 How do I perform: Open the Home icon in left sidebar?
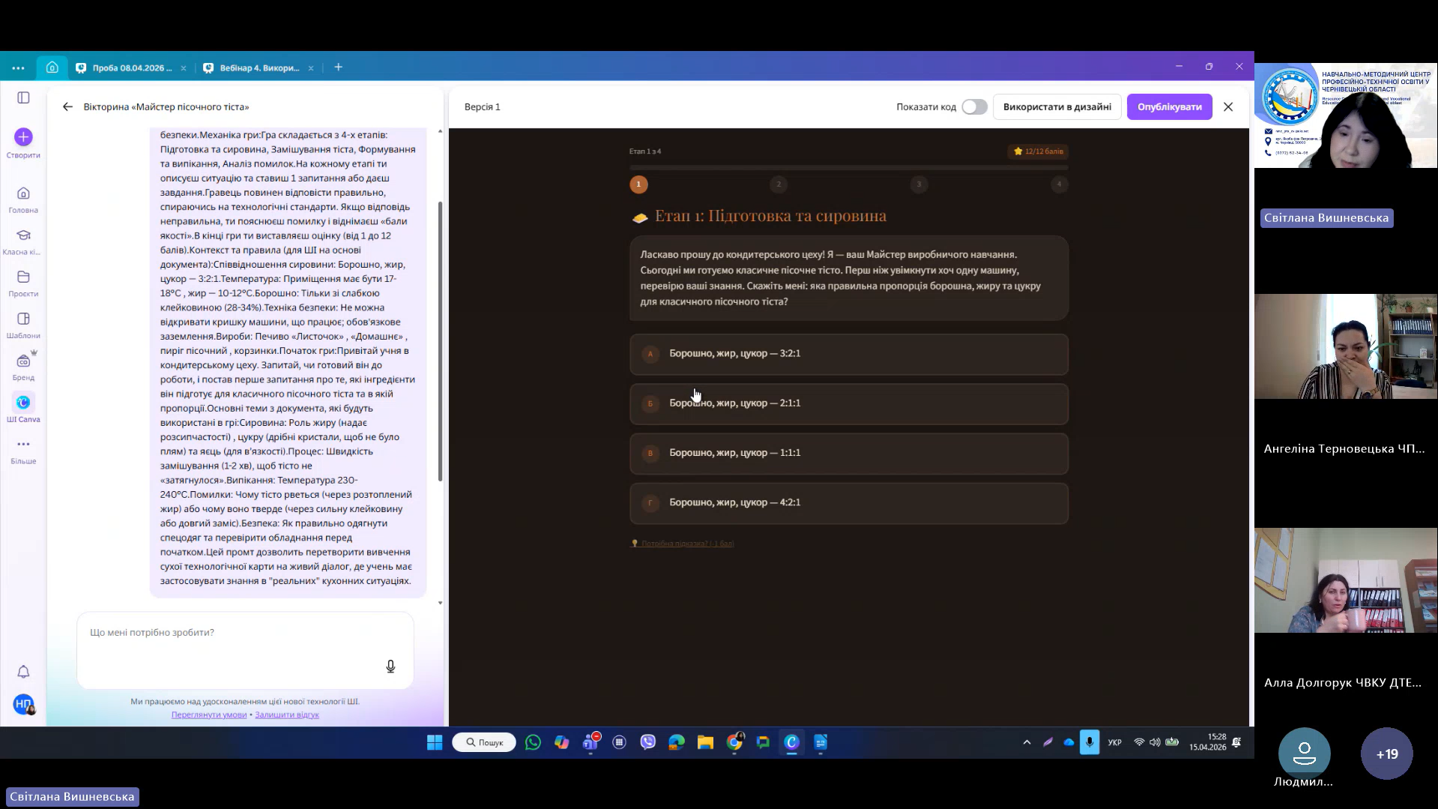pos(23,193)
